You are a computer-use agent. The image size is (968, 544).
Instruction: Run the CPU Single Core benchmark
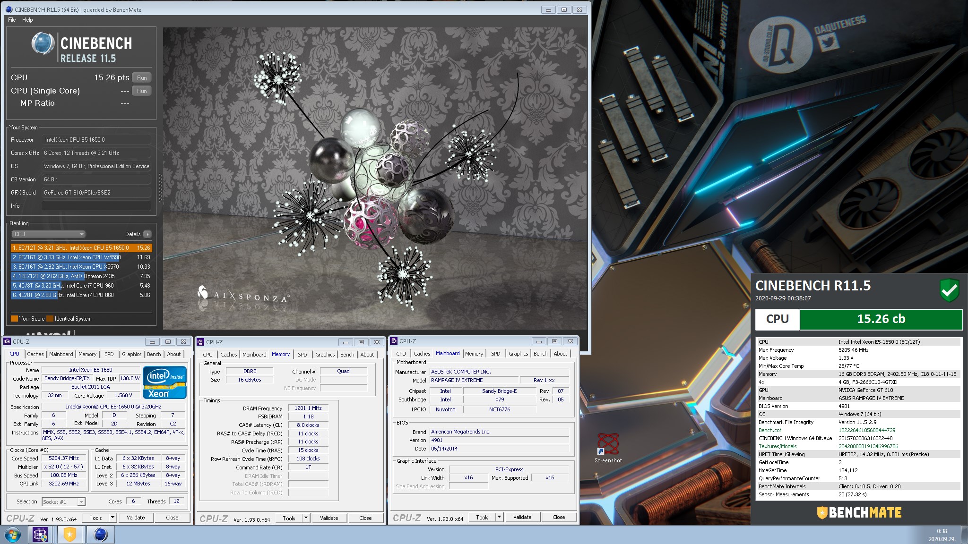point(142,91)
